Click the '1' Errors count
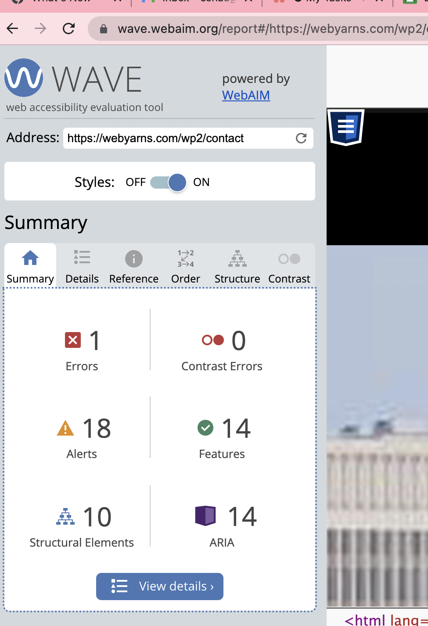 click(x=95, y=340)
